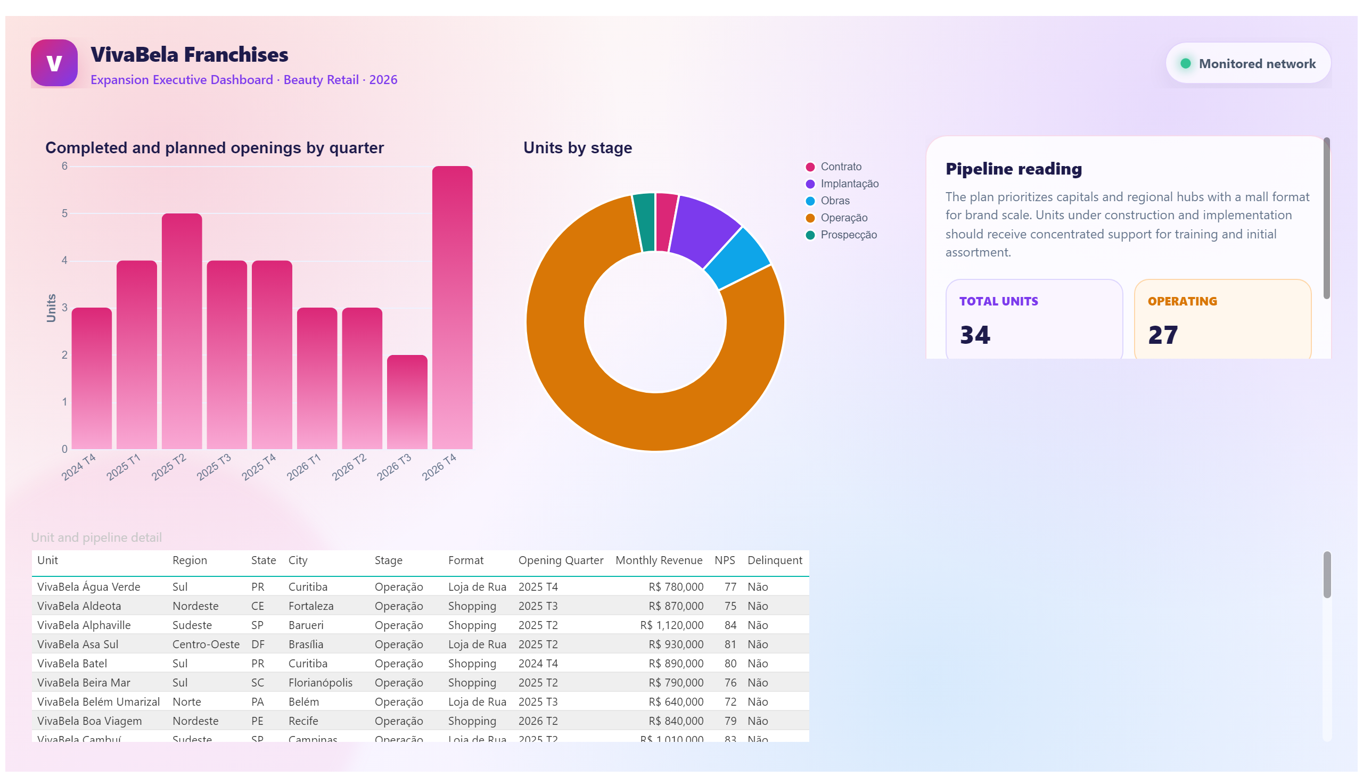The height and width of the screenshot is (777, 1363).
Task: Click the green Monitored network status dot
Action: click(x=1185, y=63)
